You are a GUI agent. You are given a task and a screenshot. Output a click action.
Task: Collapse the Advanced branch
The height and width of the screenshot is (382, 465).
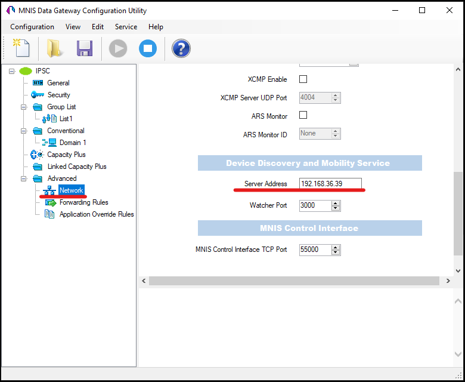click(23, 178)
